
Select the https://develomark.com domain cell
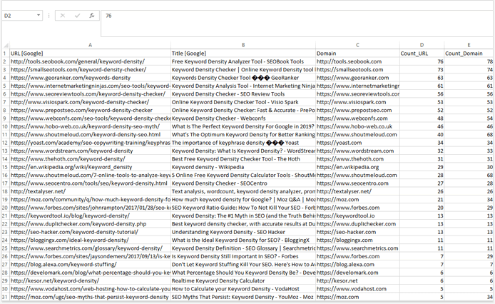click(x=357, y=273)
